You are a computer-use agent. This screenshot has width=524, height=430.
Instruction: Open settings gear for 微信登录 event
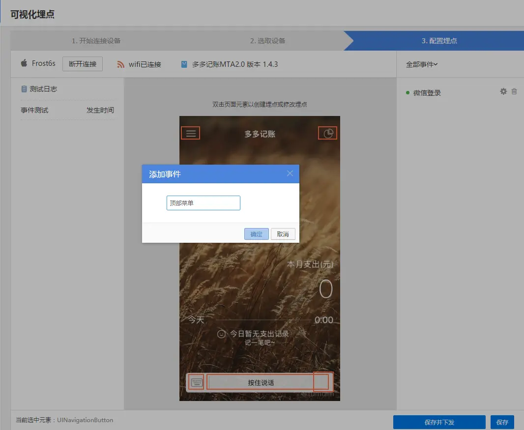pyautogui.click(x=503, y=91)
